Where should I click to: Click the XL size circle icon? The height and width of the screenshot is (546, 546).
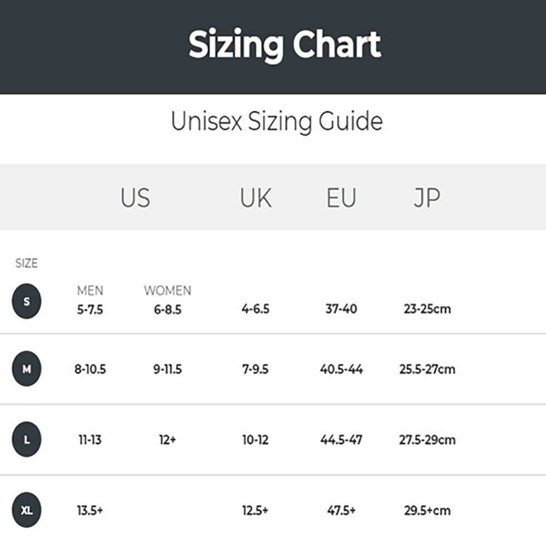coord(27,511)
